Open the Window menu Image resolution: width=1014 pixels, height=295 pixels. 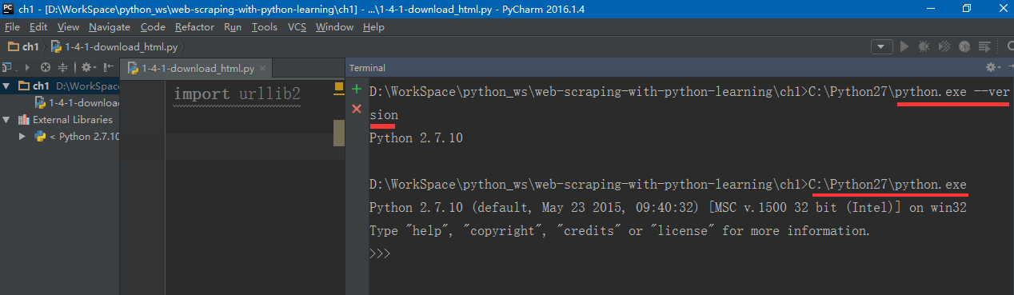pyautogui.click(x=334, y=26)
